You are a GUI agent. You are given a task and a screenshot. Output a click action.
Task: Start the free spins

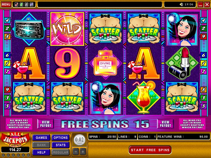150,150
